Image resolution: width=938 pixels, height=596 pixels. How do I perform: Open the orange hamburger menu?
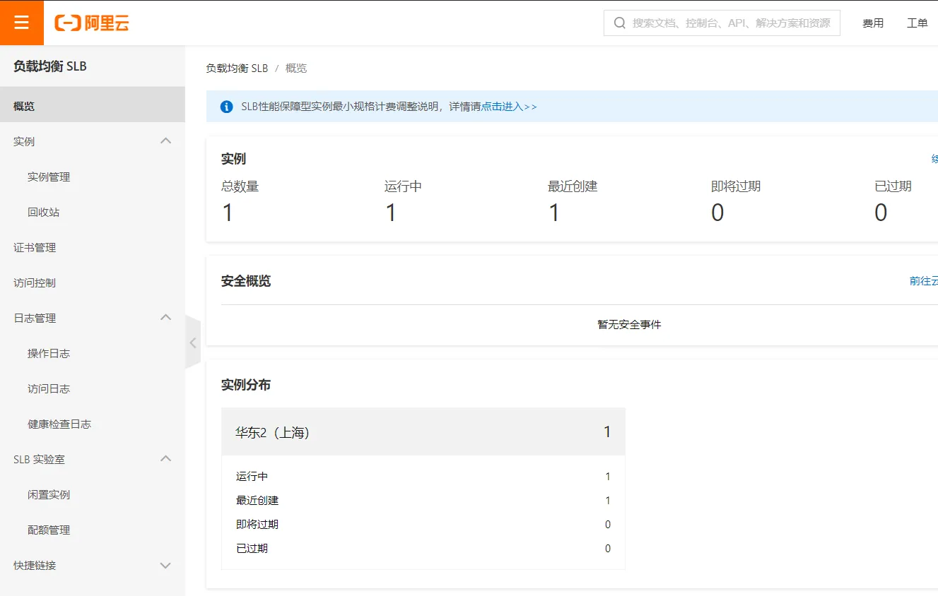(22, 23)
